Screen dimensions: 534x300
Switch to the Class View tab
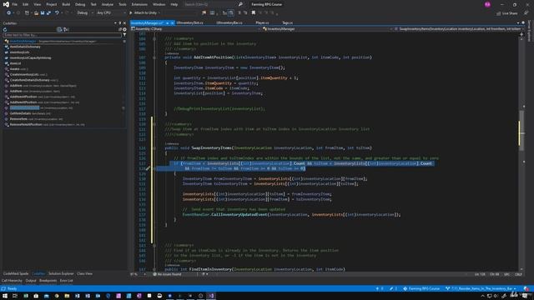click(84, 273)
